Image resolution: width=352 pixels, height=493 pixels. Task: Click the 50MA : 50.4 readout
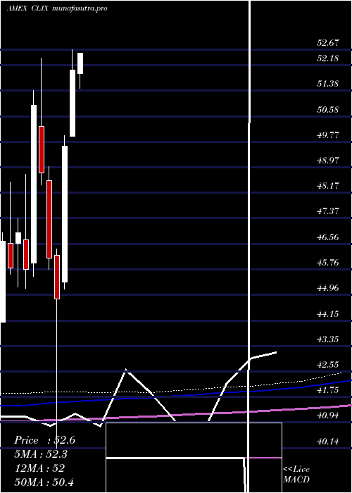pyautogui.click(x=44, y=482)
